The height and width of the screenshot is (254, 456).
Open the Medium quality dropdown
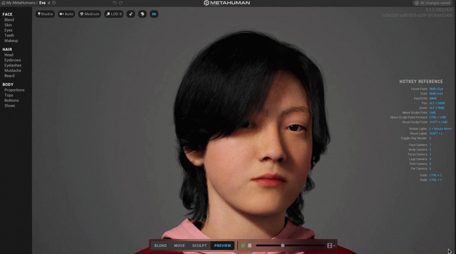point(90,14)
